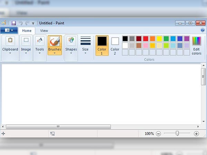This screenshot has height=155, width=207.
Task: Open the Tools group button
Action: pos(40,49)
